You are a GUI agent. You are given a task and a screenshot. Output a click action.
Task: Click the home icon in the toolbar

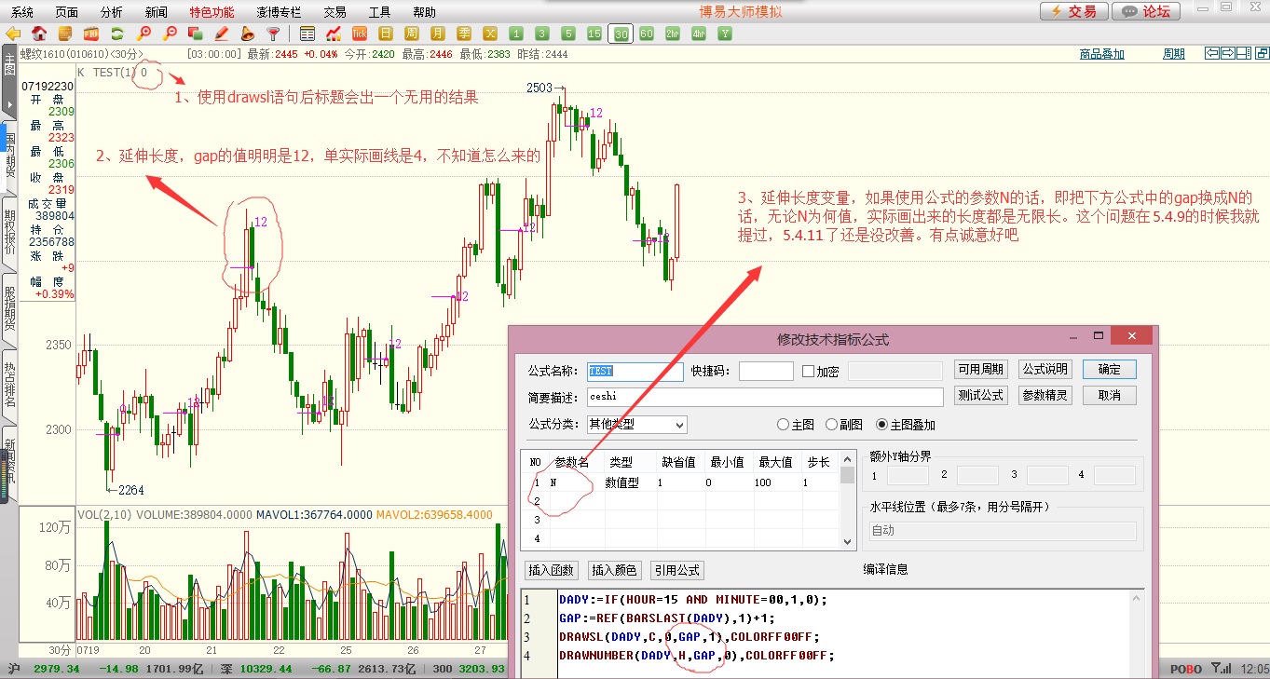tap(39, 34)
